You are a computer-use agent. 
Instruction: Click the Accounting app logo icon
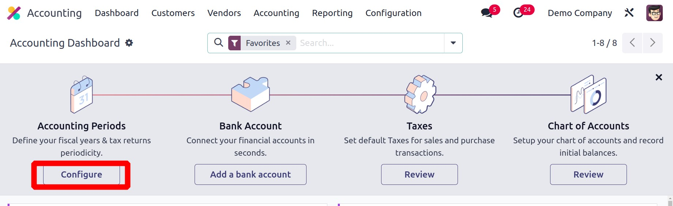click(x=14, y=13)
